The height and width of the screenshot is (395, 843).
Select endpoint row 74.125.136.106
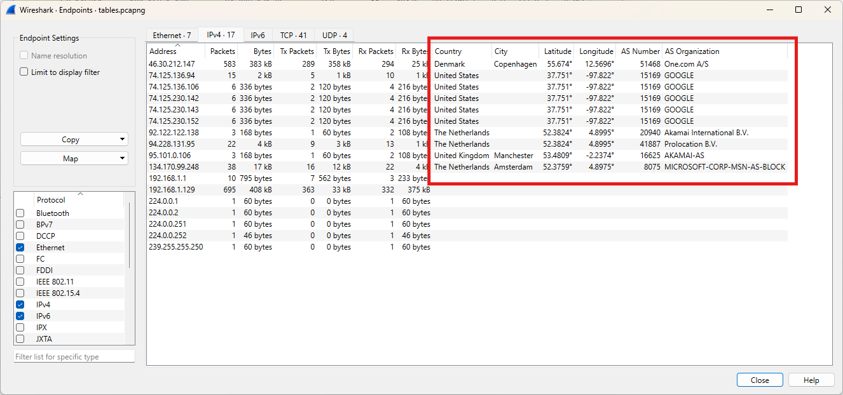[x=467, y=87]
